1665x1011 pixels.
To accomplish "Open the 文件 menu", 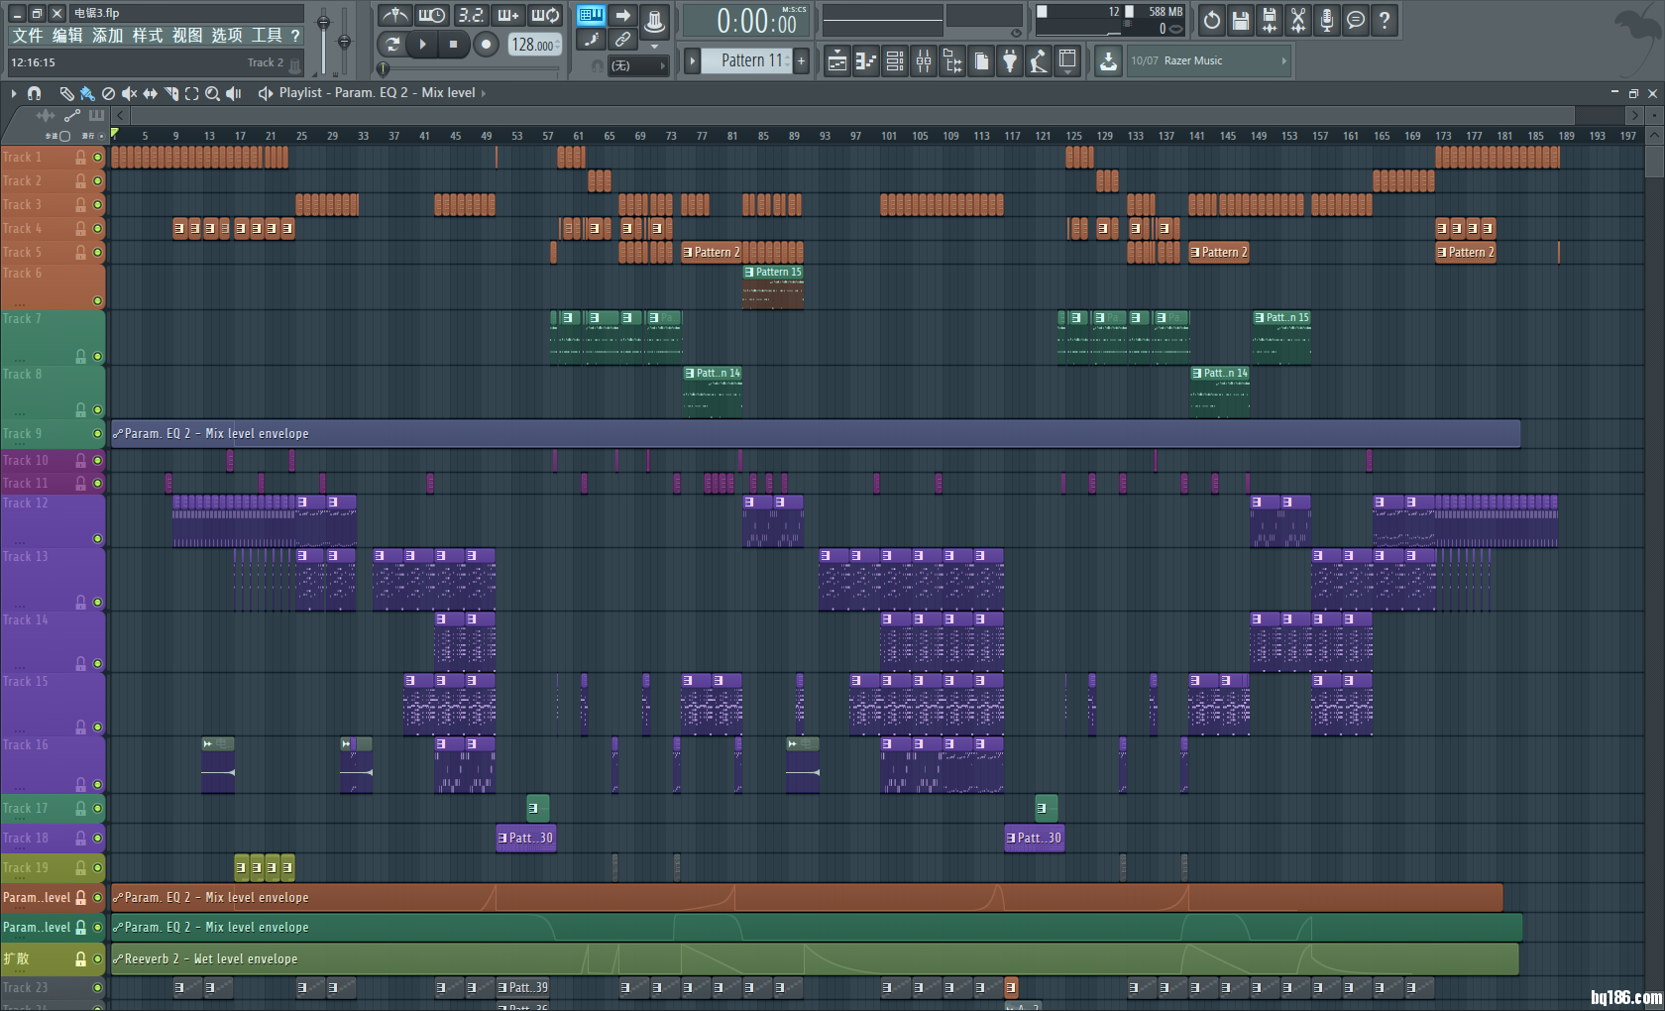I will (x=28, y=36).
